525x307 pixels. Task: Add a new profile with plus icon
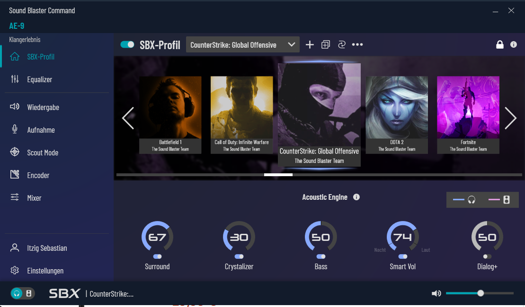[310, 44]
